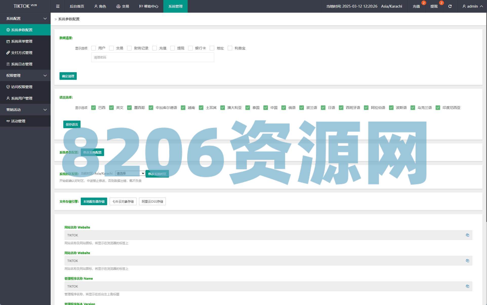
Task: Open the 交易 top menu
Action: pyautogui.click(x=123, y=6)
